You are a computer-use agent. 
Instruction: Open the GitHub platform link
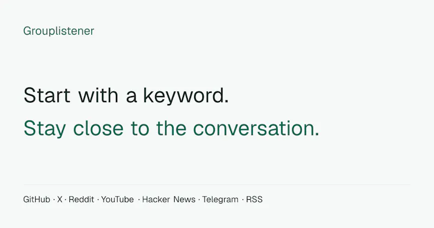(x=37, y=199)
